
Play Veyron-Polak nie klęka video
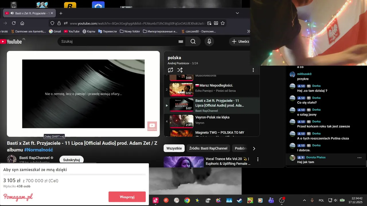coord(212,121)
